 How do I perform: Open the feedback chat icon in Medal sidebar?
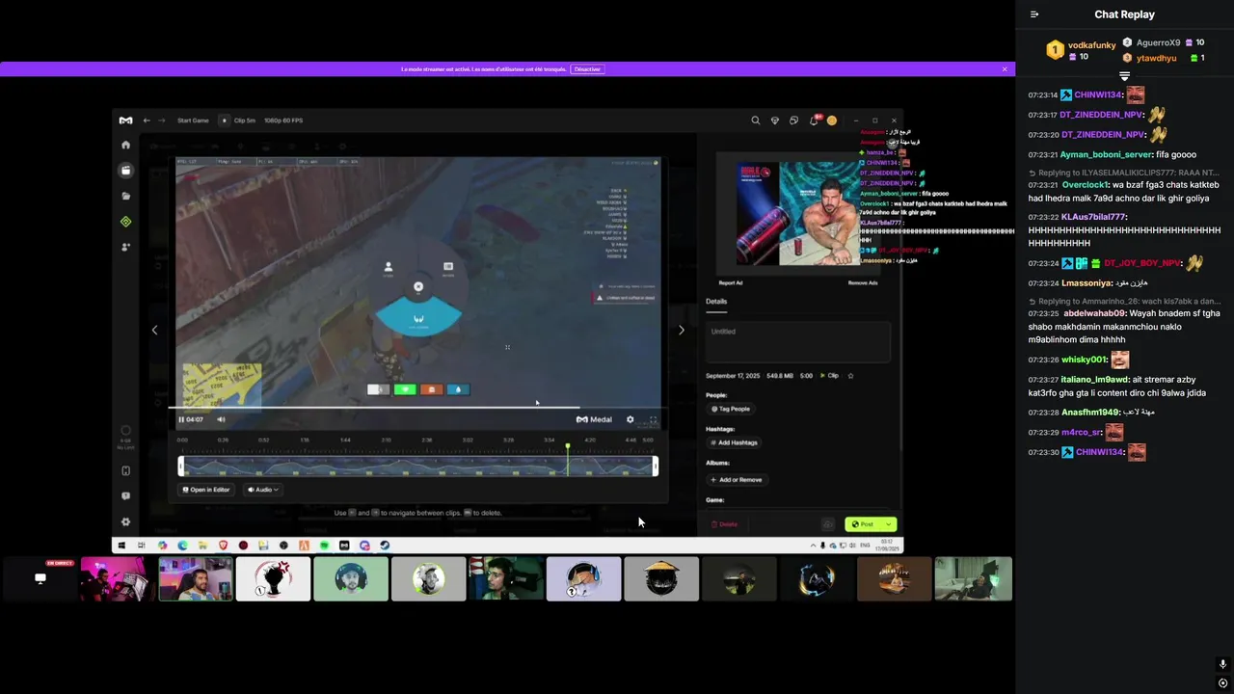pos(125,496)
